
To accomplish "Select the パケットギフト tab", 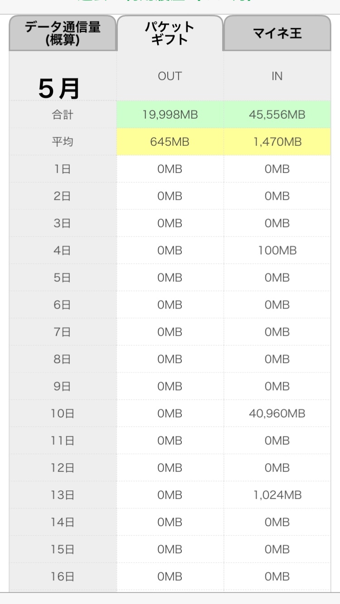I will pos(170,33).
